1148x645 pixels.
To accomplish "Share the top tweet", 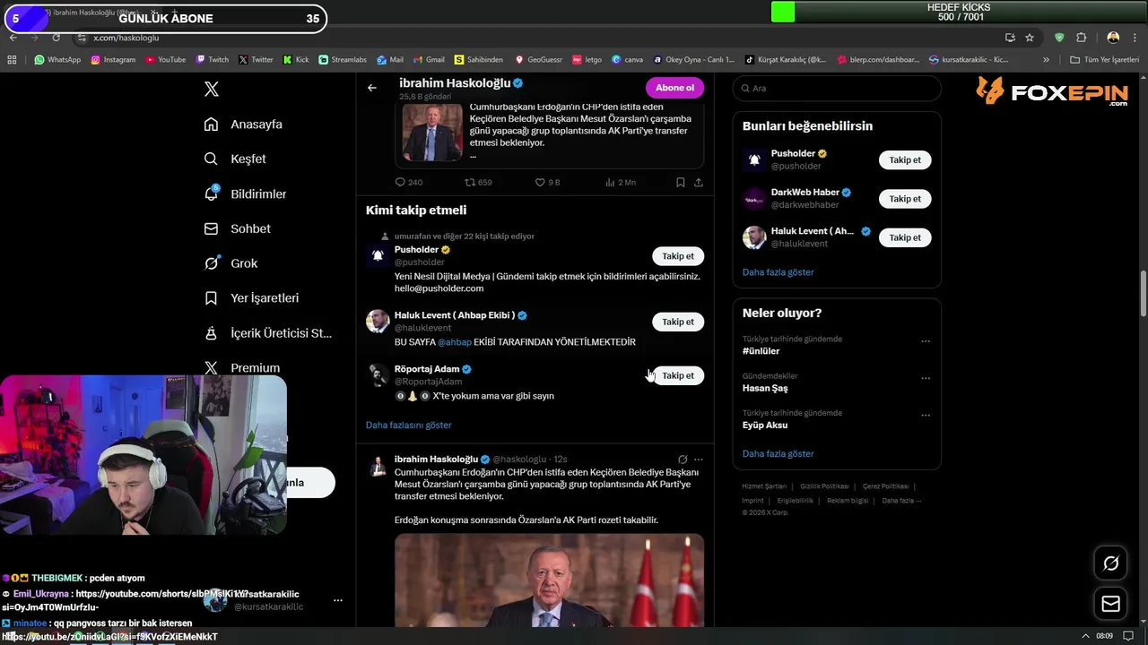I will pyautogui.click(x=699, y=182).
